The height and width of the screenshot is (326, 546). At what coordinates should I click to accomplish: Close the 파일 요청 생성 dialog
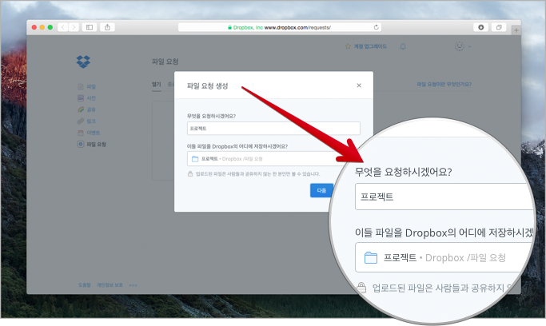(x=359, y=85)
